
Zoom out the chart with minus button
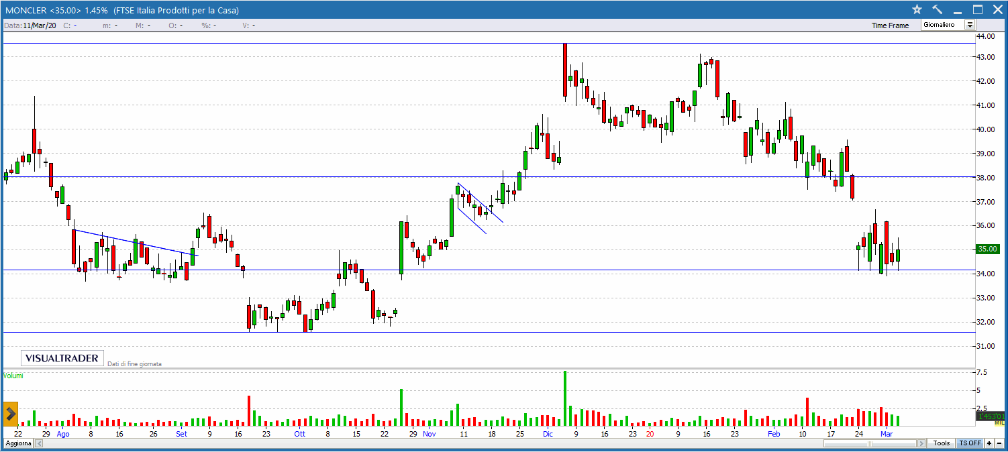coord(999,443)
